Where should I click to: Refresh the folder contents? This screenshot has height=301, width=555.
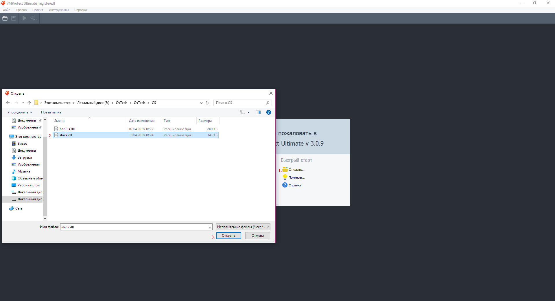pos(207,103)
